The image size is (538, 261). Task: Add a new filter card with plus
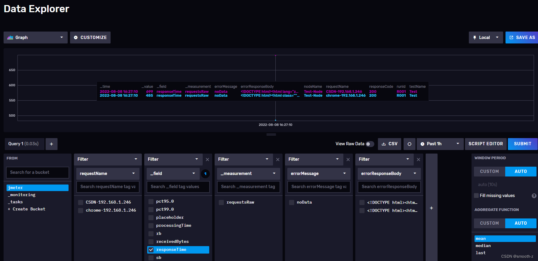(x=431, y=208)
